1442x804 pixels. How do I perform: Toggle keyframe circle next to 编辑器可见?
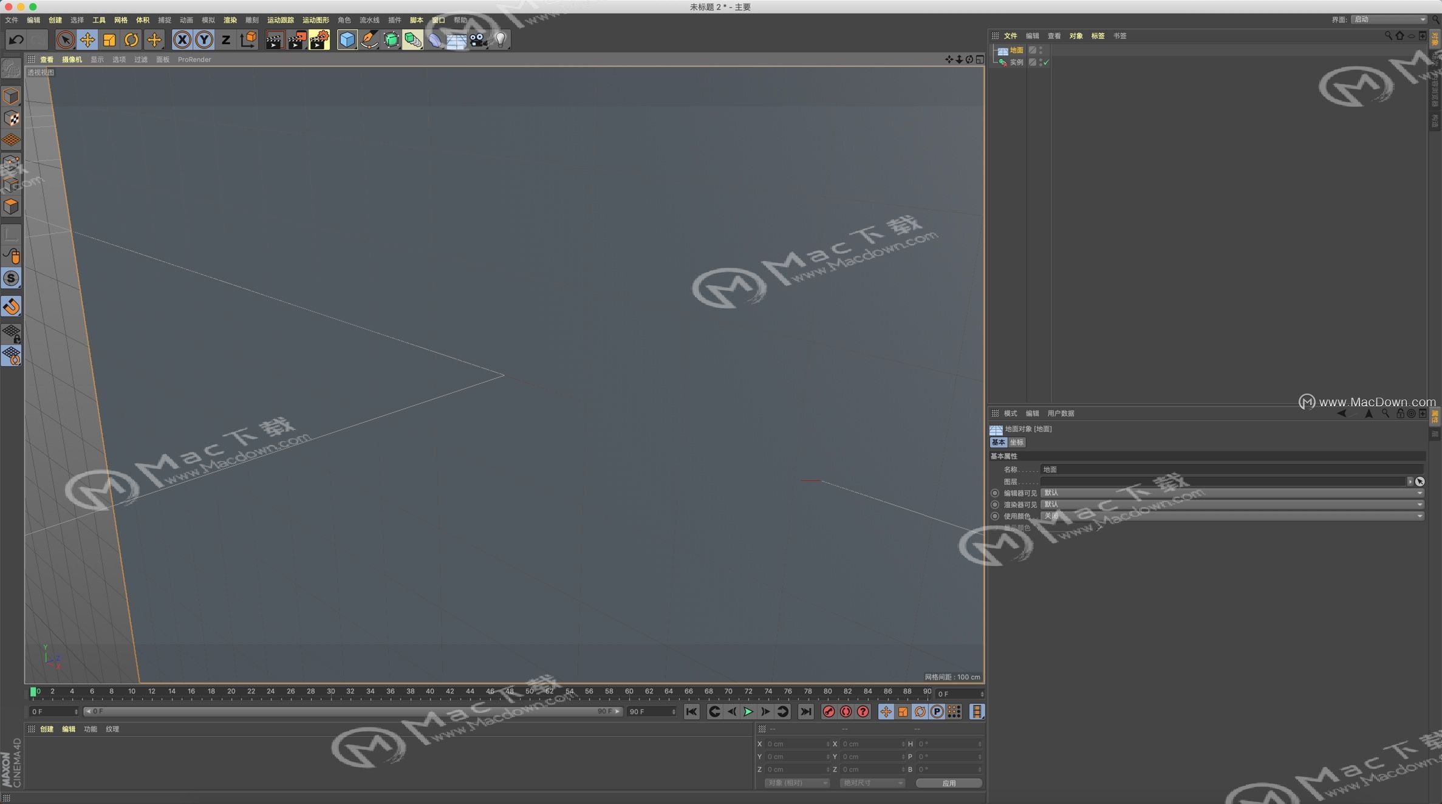tap(995, 493)
